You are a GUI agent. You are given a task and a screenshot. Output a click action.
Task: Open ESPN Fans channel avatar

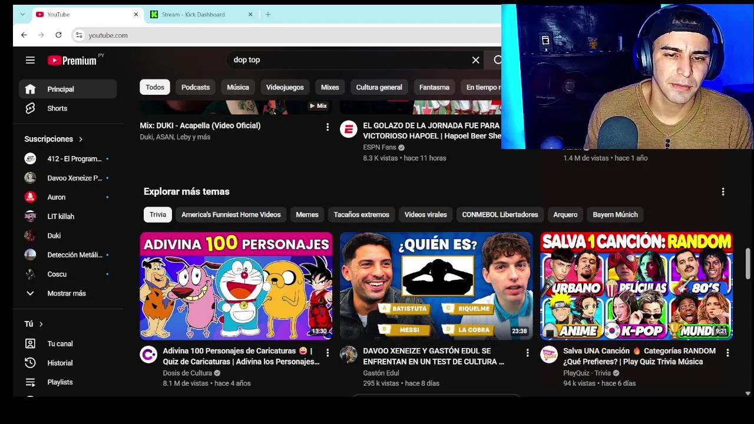tap(348, 130)
